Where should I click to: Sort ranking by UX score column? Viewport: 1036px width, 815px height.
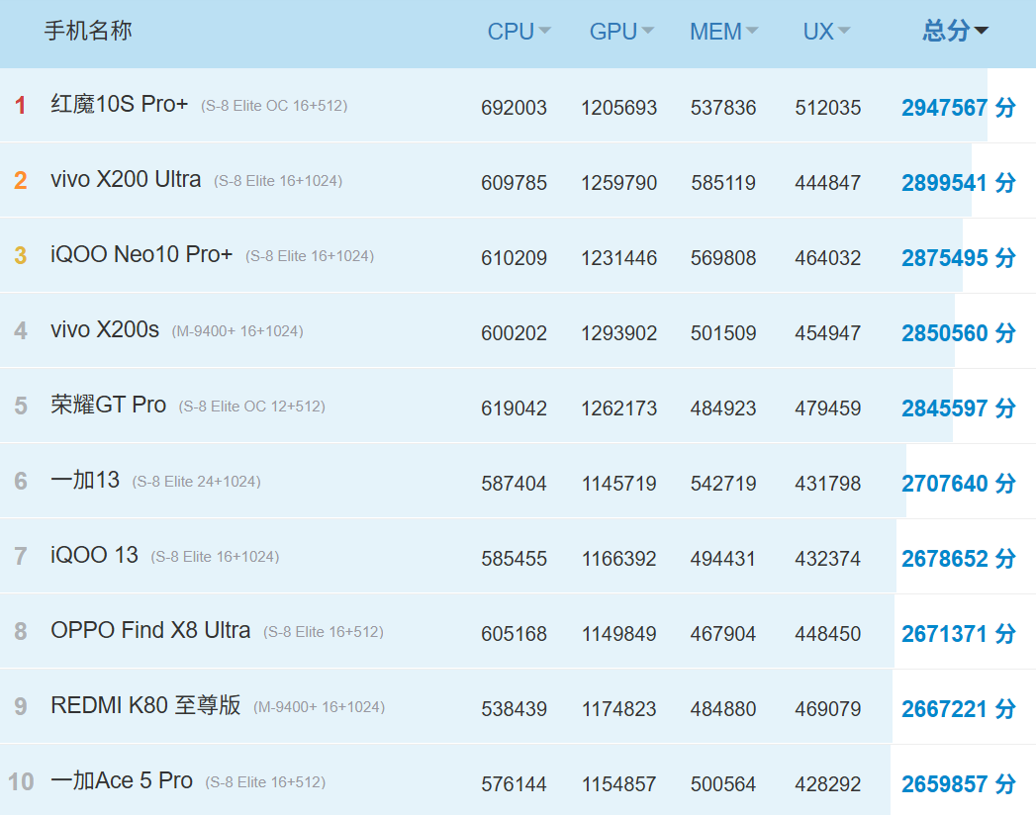(x=826, y=31)
